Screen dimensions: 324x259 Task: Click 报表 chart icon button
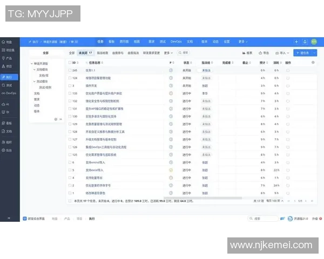coord(247,53)
